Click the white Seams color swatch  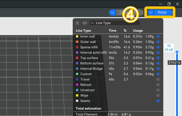77,101
